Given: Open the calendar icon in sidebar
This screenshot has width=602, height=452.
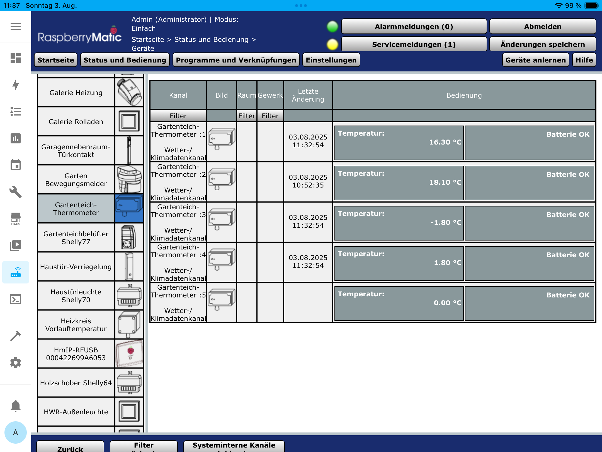Looking at the screenshot, I should tap(15, 165).
